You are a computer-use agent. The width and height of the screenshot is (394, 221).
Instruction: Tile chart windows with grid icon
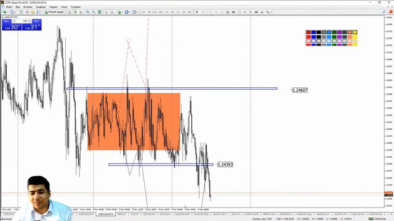point(100,12)
